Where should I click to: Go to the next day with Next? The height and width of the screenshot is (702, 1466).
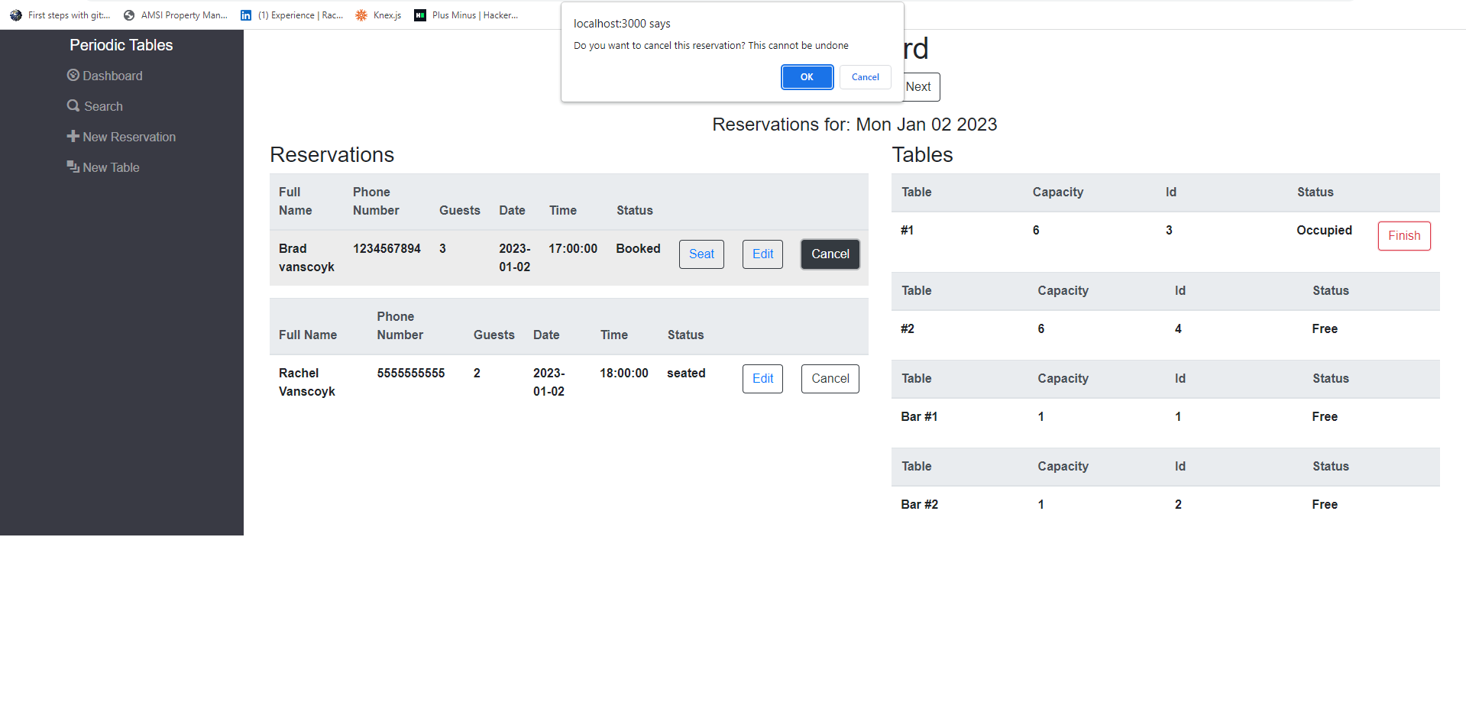coord(917,86)
